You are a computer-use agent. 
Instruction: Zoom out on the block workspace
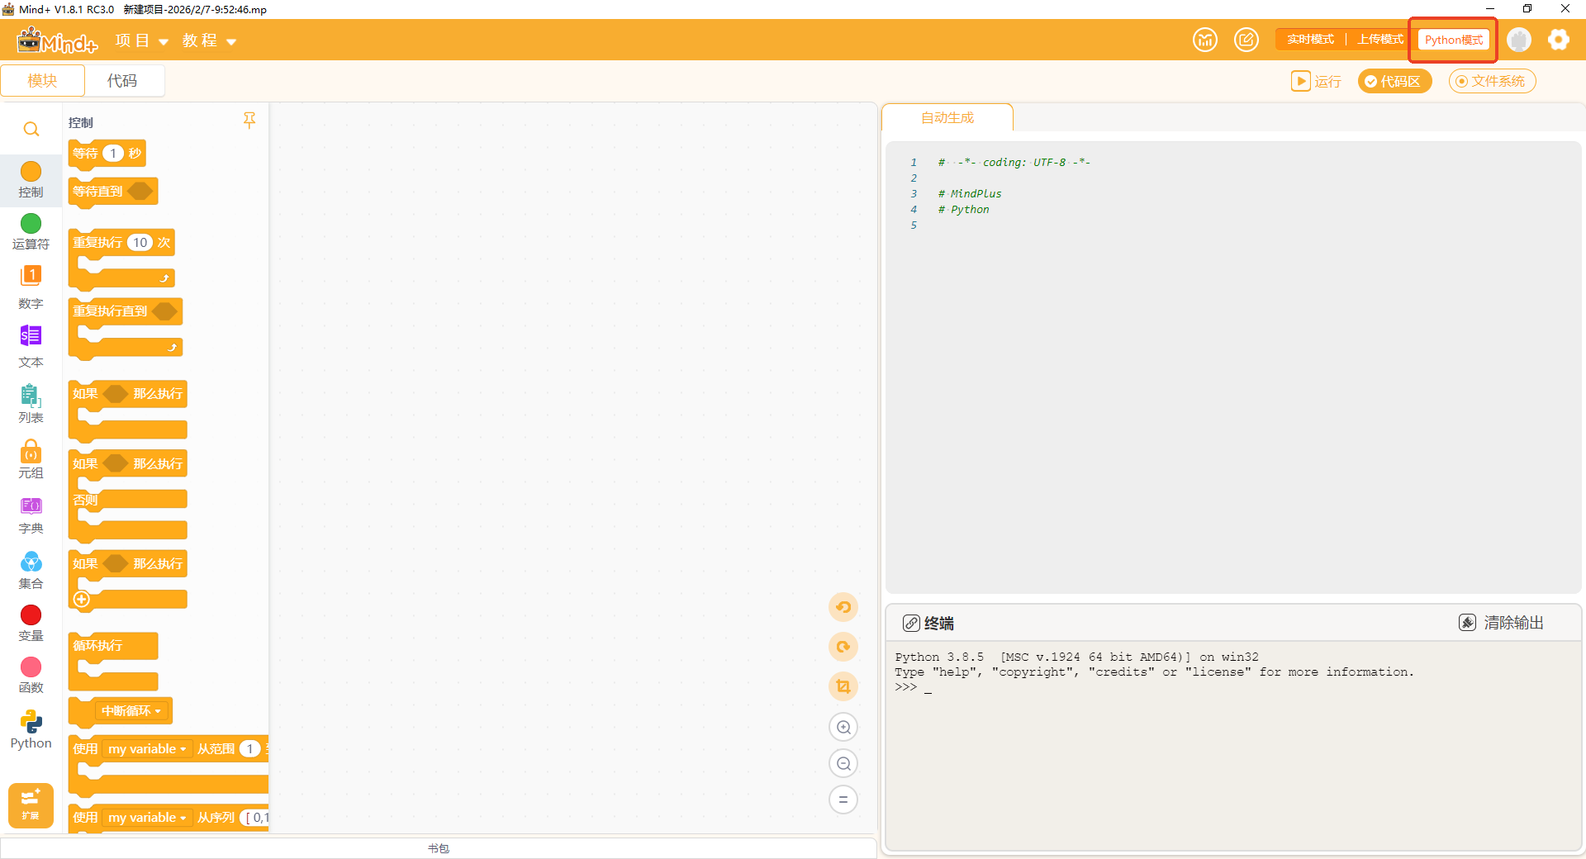pyautogui.click(x=843, y=763)
